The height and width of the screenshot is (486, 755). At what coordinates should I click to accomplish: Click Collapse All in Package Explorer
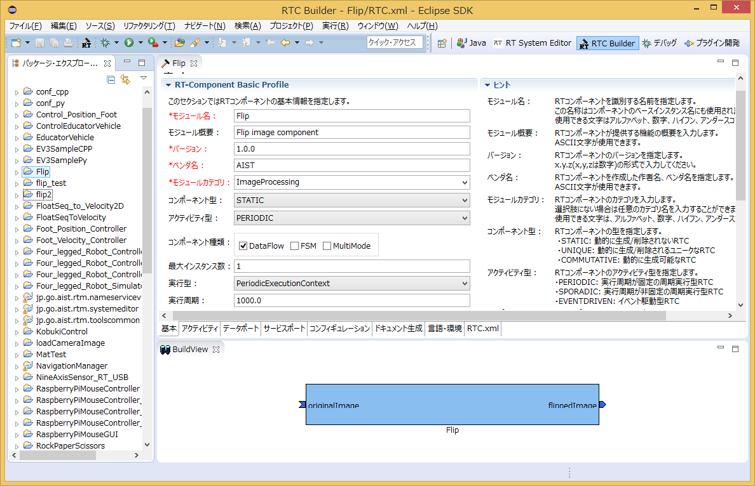coord(111,79)
